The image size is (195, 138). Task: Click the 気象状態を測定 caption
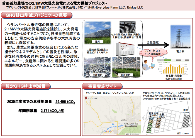coord(174,79)
